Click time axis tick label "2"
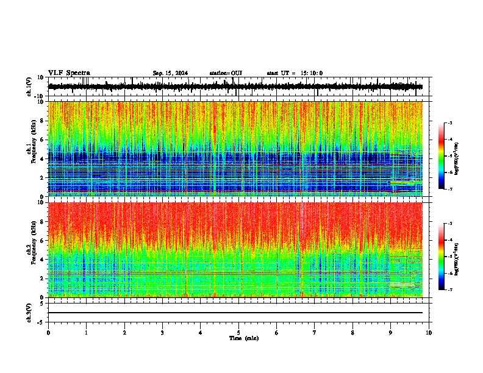 pyautogui.click(x=124, y=333)
